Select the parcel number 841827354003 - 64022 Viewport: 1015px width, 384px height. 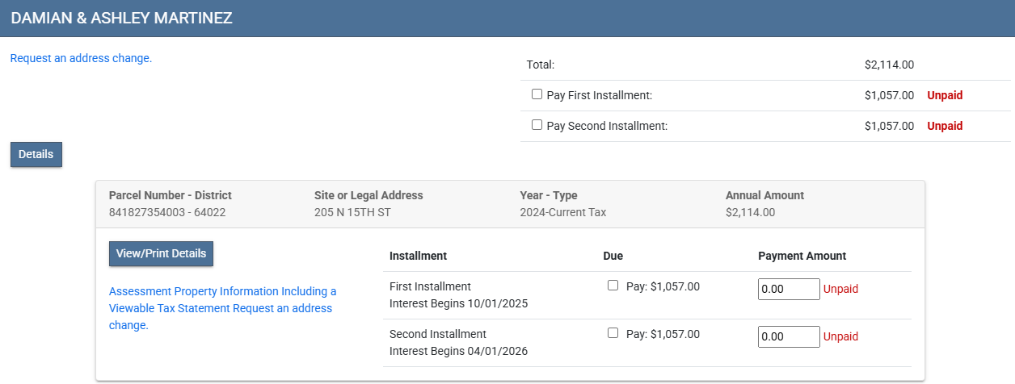click(x=166, y=212)
